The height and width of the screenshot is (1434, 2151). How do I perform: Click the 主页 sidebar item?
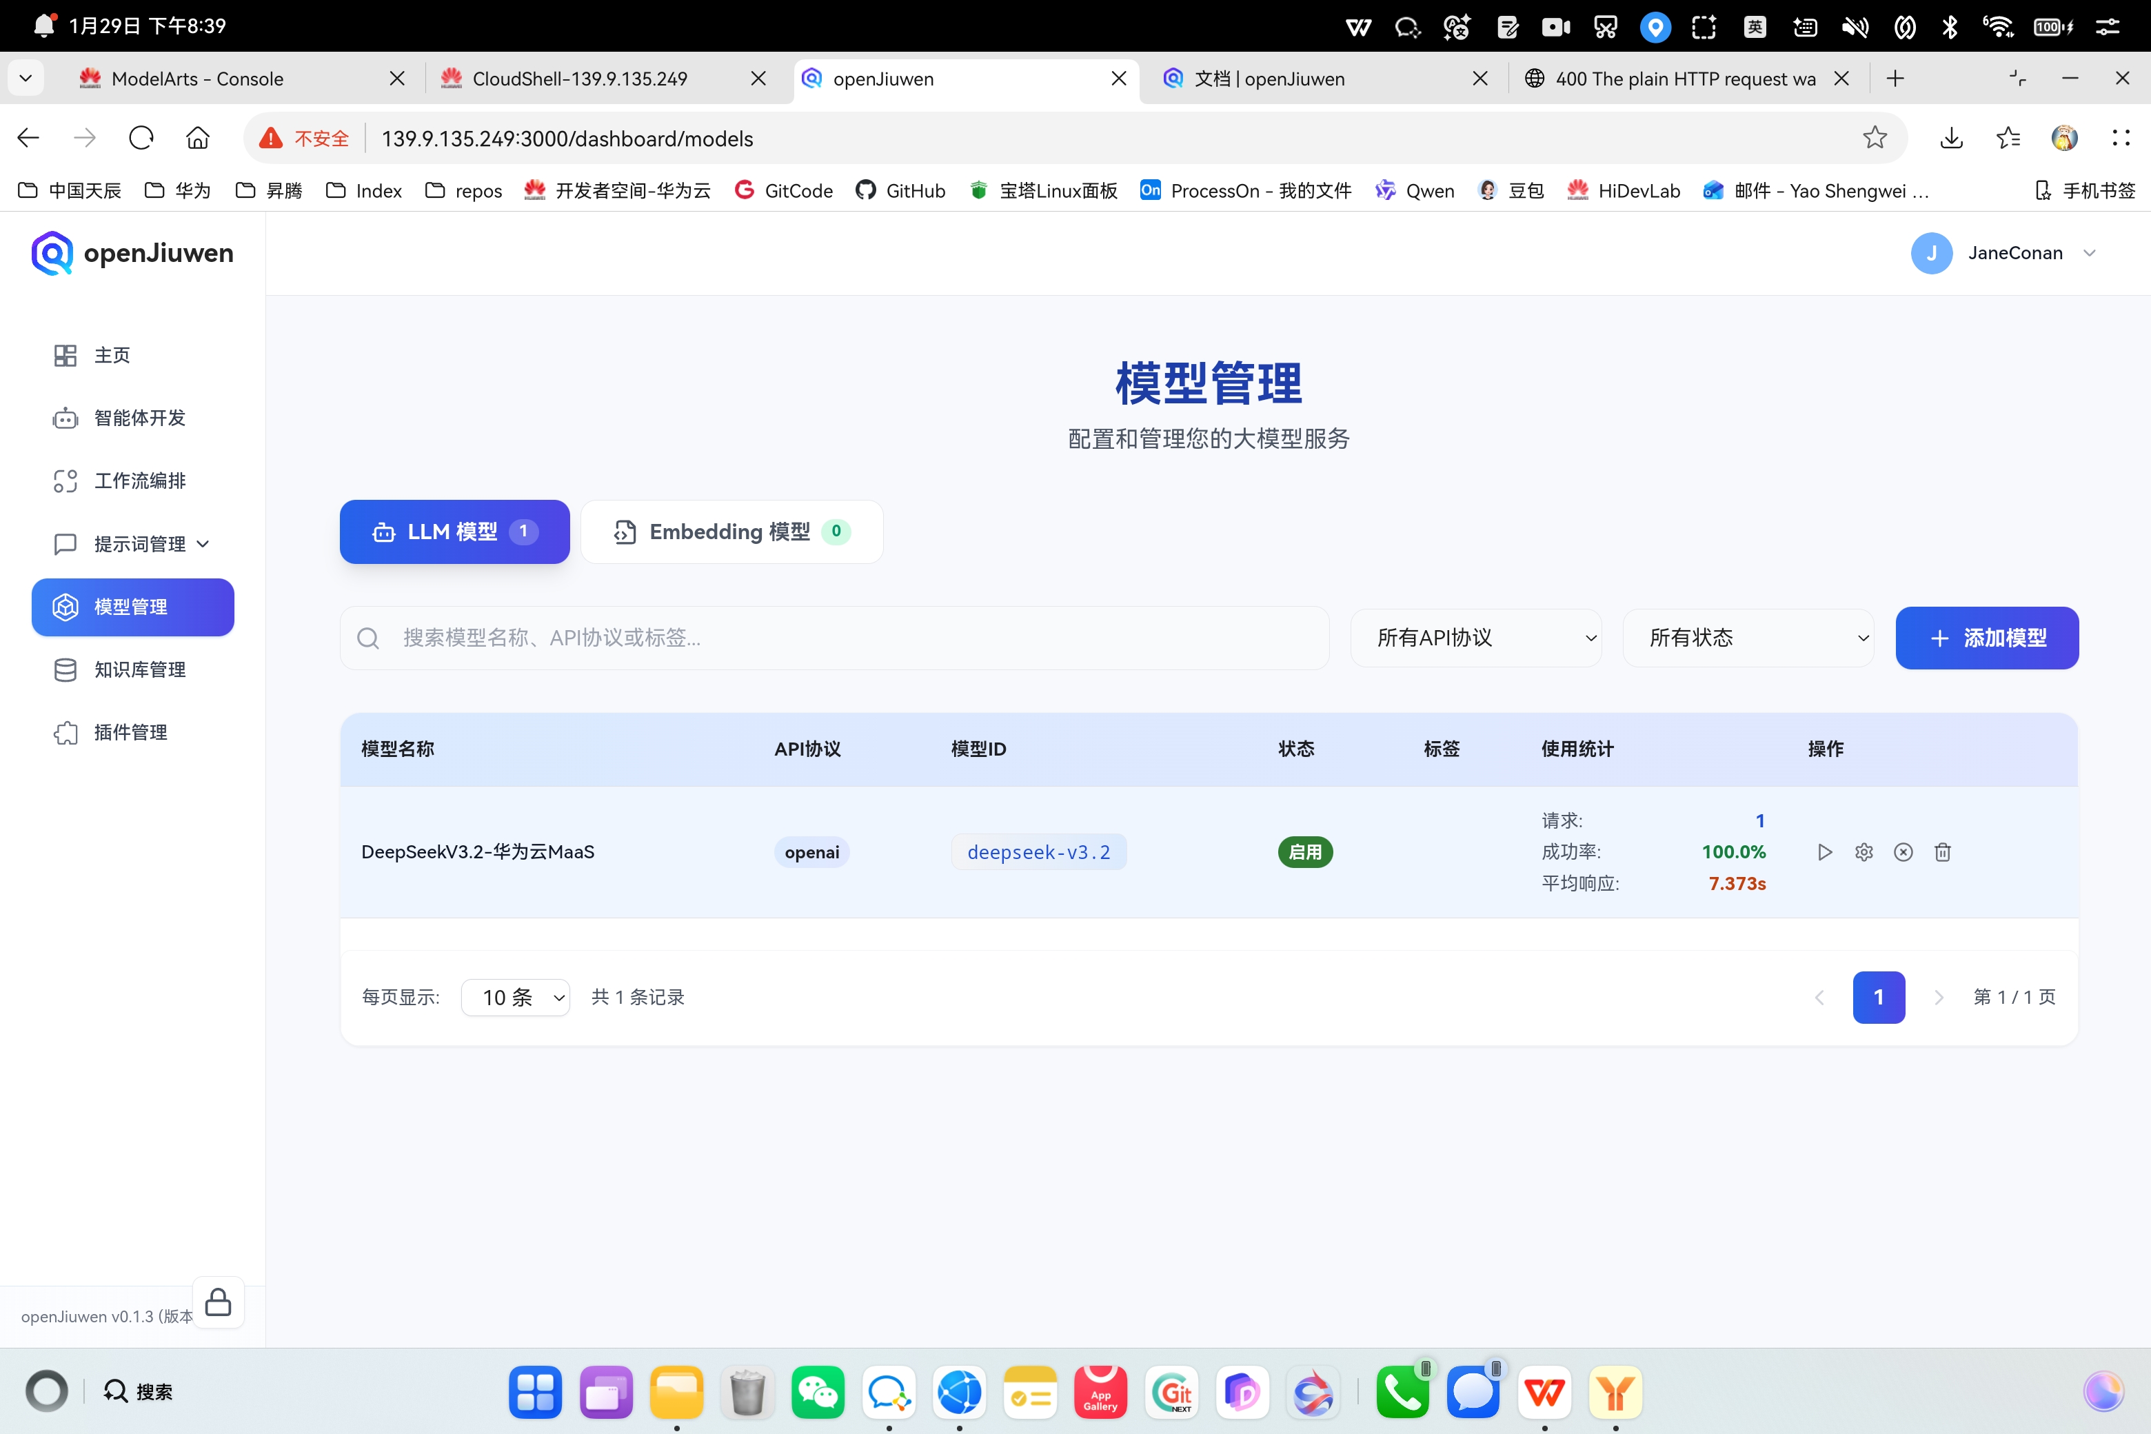coord(112,355)
